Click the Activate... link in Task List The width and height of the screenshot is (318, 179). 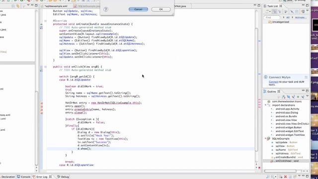301,18
